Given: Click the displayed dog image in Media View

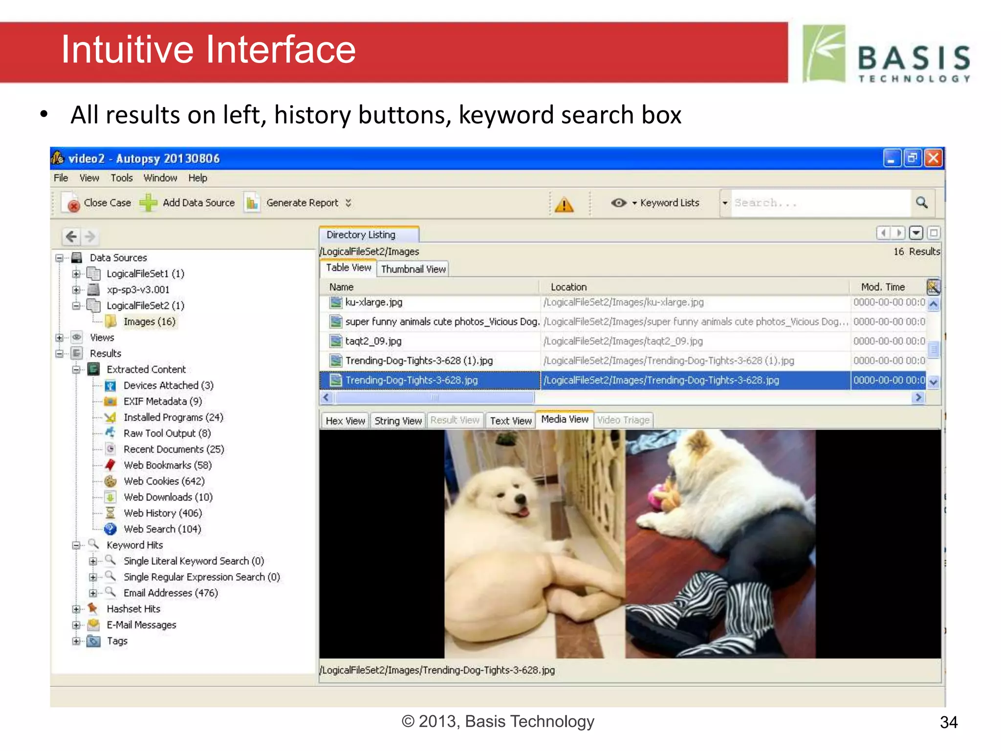Looking at the screenshot, I should tap(630, 544).
